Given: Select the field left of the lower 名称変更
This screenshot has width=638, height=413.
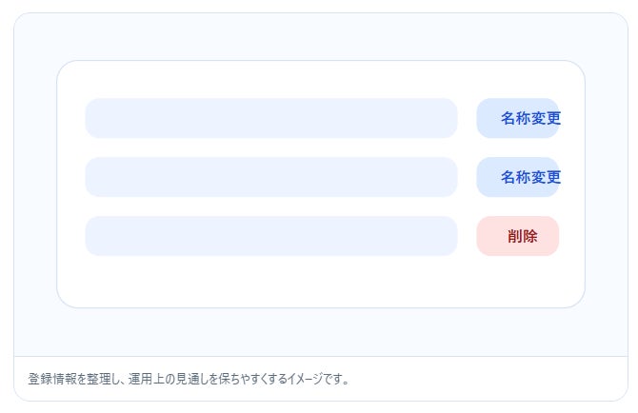Looking at the screenshot, I should pyautogui.click(x=271, y=177).
